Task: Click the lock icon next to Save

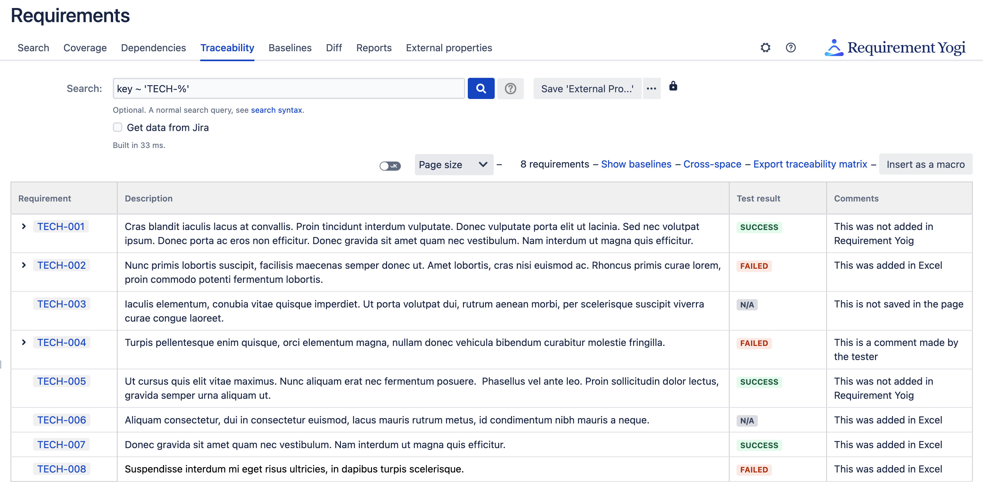Action: [x=673, y=86]
